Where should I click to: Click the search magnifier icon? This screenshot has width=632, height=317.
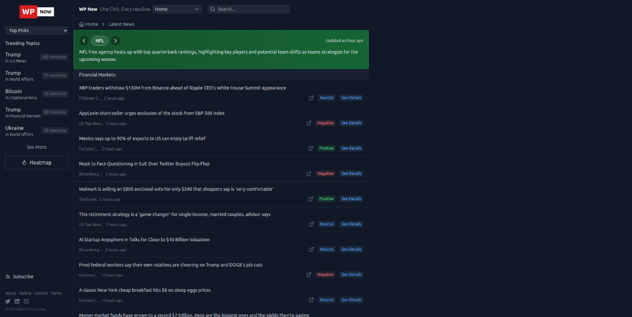point(213,9)
